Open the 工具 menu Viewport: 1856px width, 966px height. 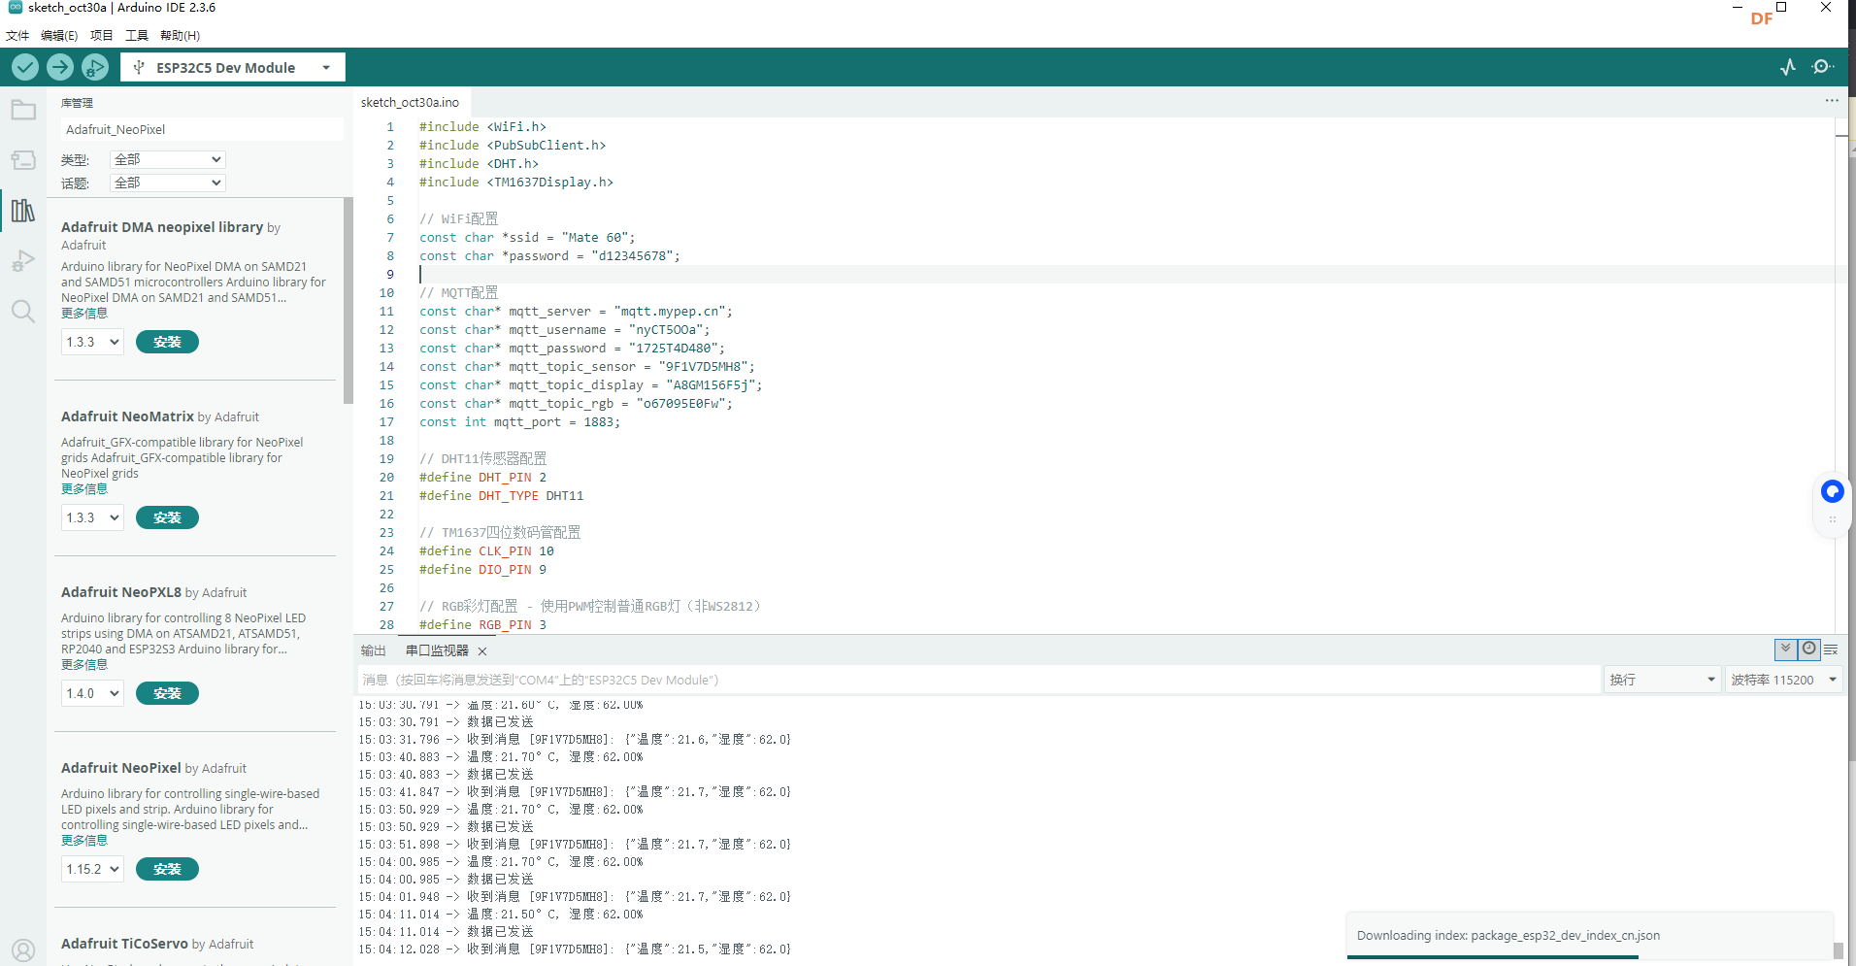(137, 36)
